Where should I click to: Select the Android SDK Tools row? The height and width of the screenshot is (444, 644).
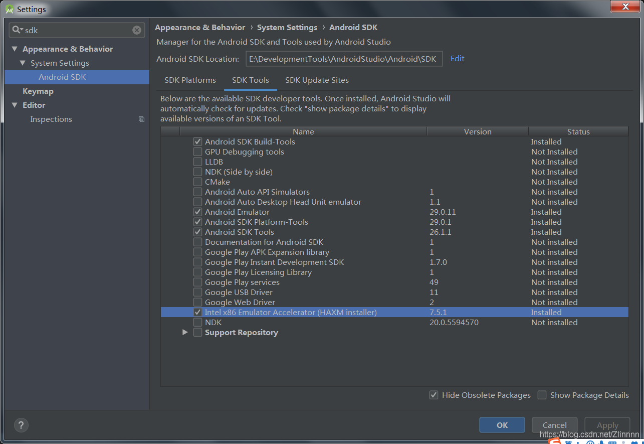394,232
